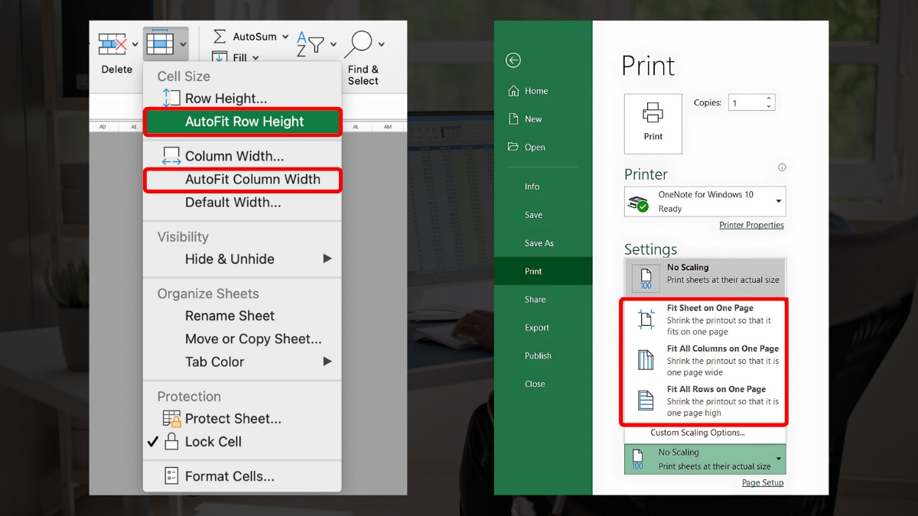918x516 pixels.
Task: Click the back arrow in the green sidebar
Action: coord(513,60)
